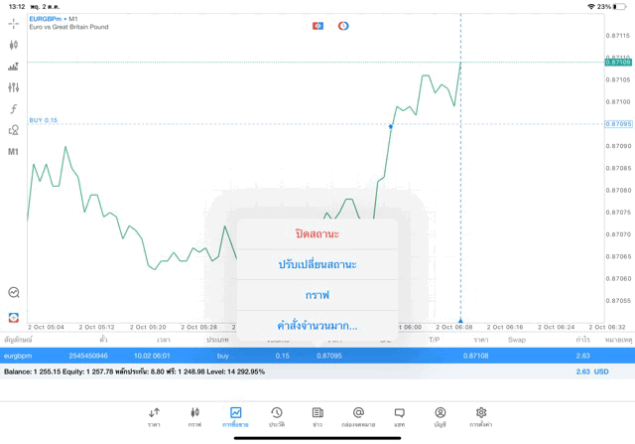Screen dimensions: 635x444
Task: Sort positions by กำไร profit column header
Action: point(582,340)
